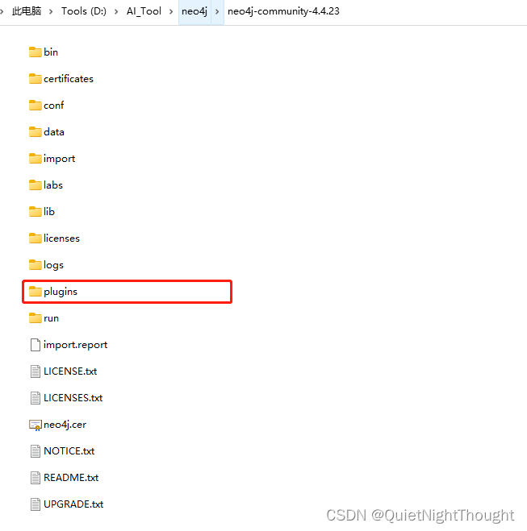Image resolution: width=527 pixels, height=531 pixels.
Task: Click the README.txt text file icon
Action: [x=36, y=478]
